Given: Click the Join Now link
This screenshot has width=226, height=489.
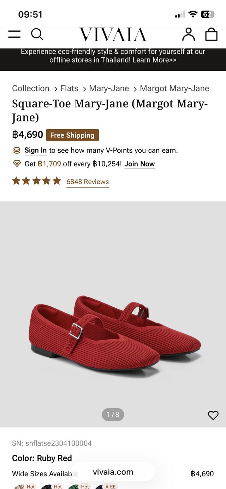Looking at the screenshot, I should (x=139, y=164).
